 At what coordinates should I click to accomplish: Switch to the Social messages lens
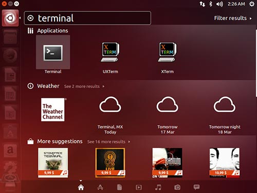coord(197,187)
